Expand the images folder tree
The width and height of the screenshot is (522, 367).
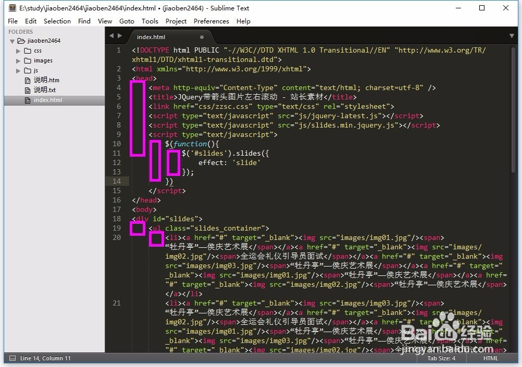pyautogui.click(x=19, y=60)
